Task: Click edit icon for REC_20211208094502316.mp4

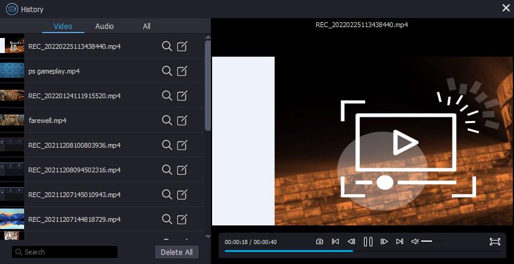Action: [x=182, y=169]
